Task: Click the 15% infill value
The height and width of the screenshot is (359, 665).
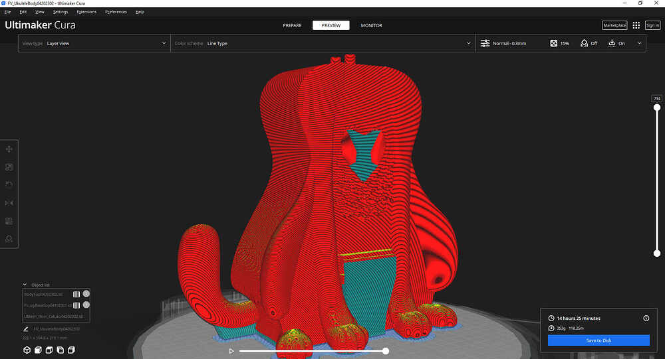Action: point(565,43)
